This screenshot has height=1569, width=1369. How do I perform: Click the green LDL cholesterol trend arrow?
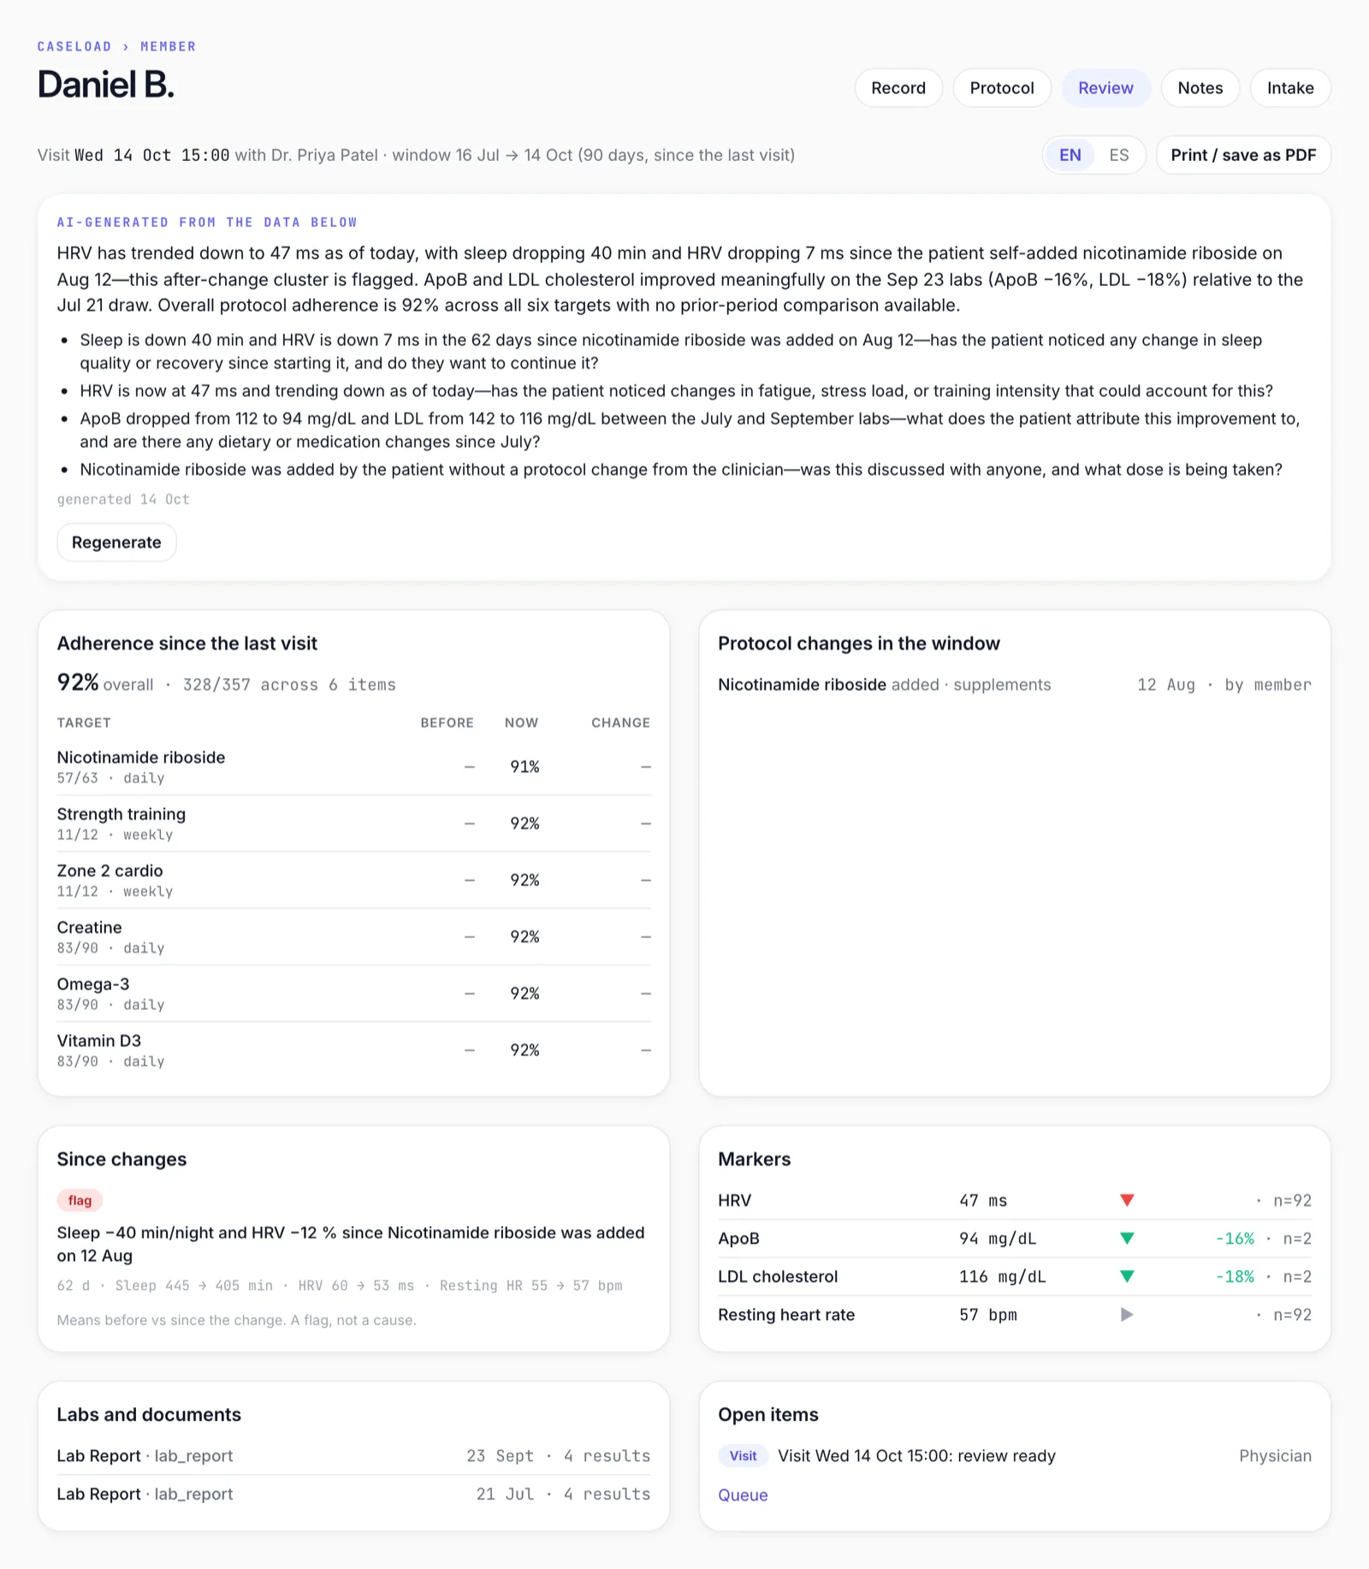[1127, 1276]
